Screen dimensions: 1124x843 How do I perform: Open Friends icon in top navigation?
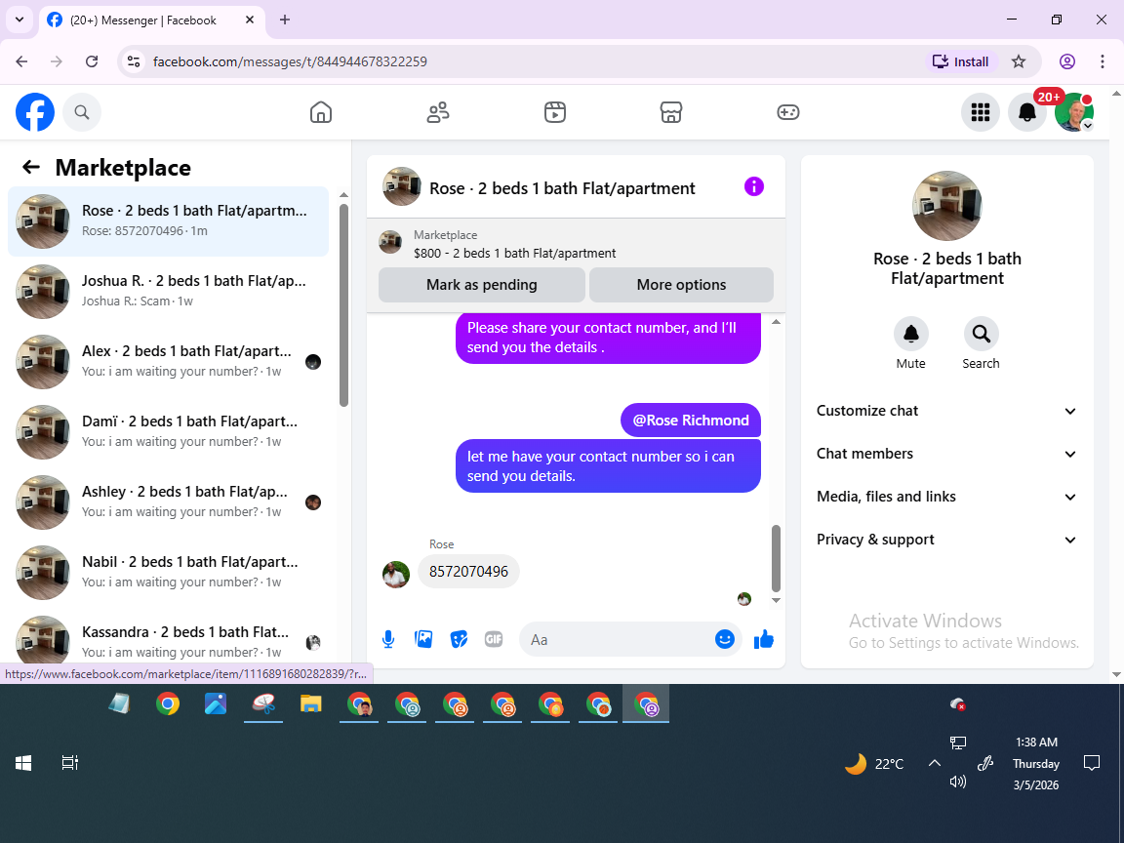coord(438,112)
